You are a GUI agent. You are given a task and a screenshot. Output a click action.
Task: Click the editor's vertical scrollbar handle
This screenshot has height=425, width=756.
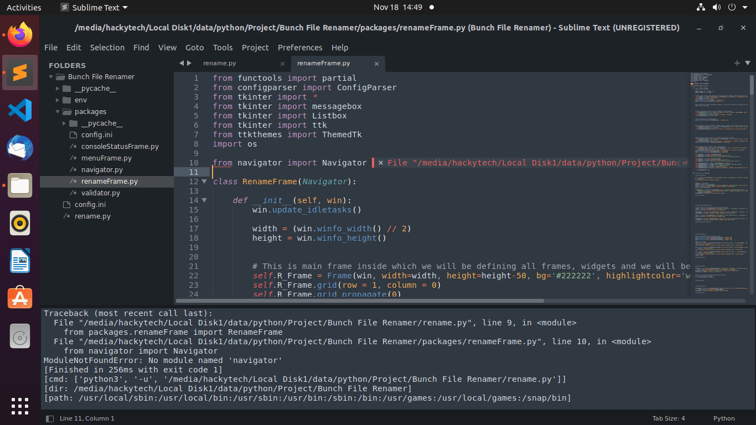(x=752, y=84)
